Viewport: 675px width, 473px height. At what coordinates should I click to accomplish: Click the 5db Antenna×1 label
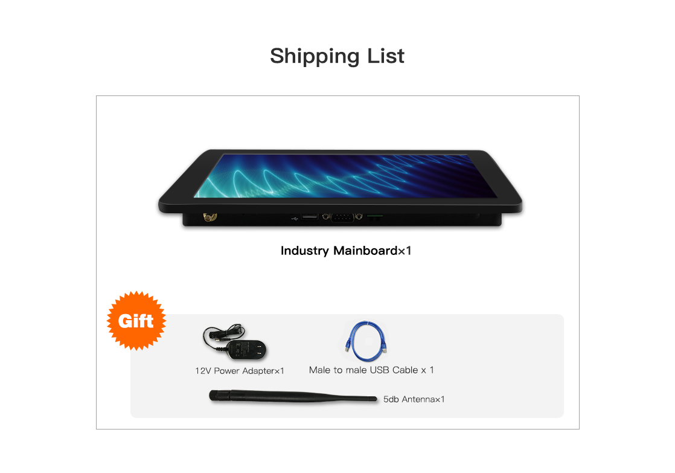click(x=414, y=399)
